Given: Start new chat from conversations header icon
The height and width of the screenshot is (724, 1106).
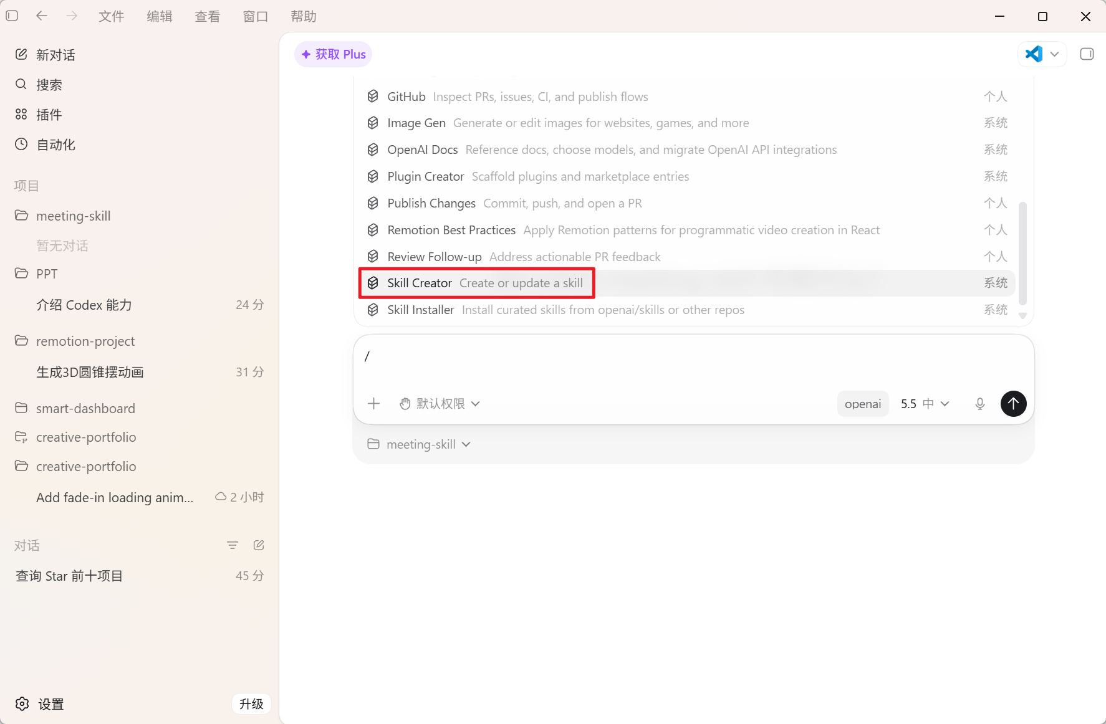Looking at the screenshot, I should 259,545.
